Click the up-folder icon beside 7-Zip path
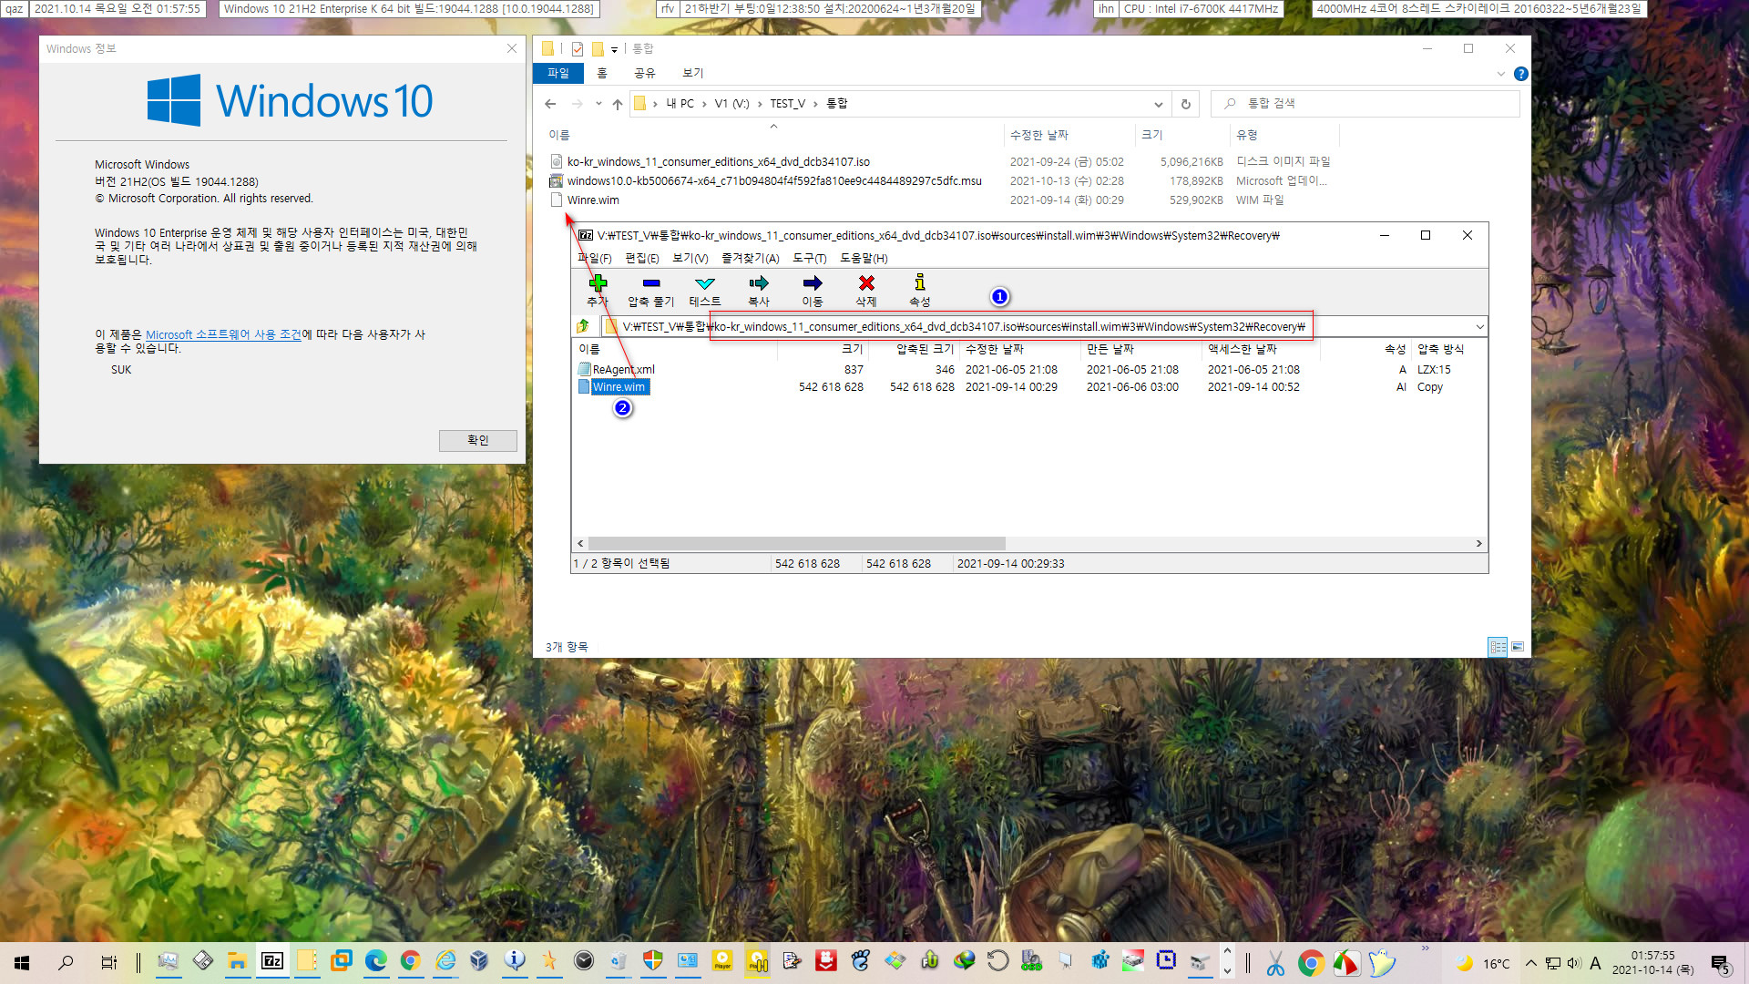Image resolution: width=1749 pixels, height=984 pixels. [583, 326]
